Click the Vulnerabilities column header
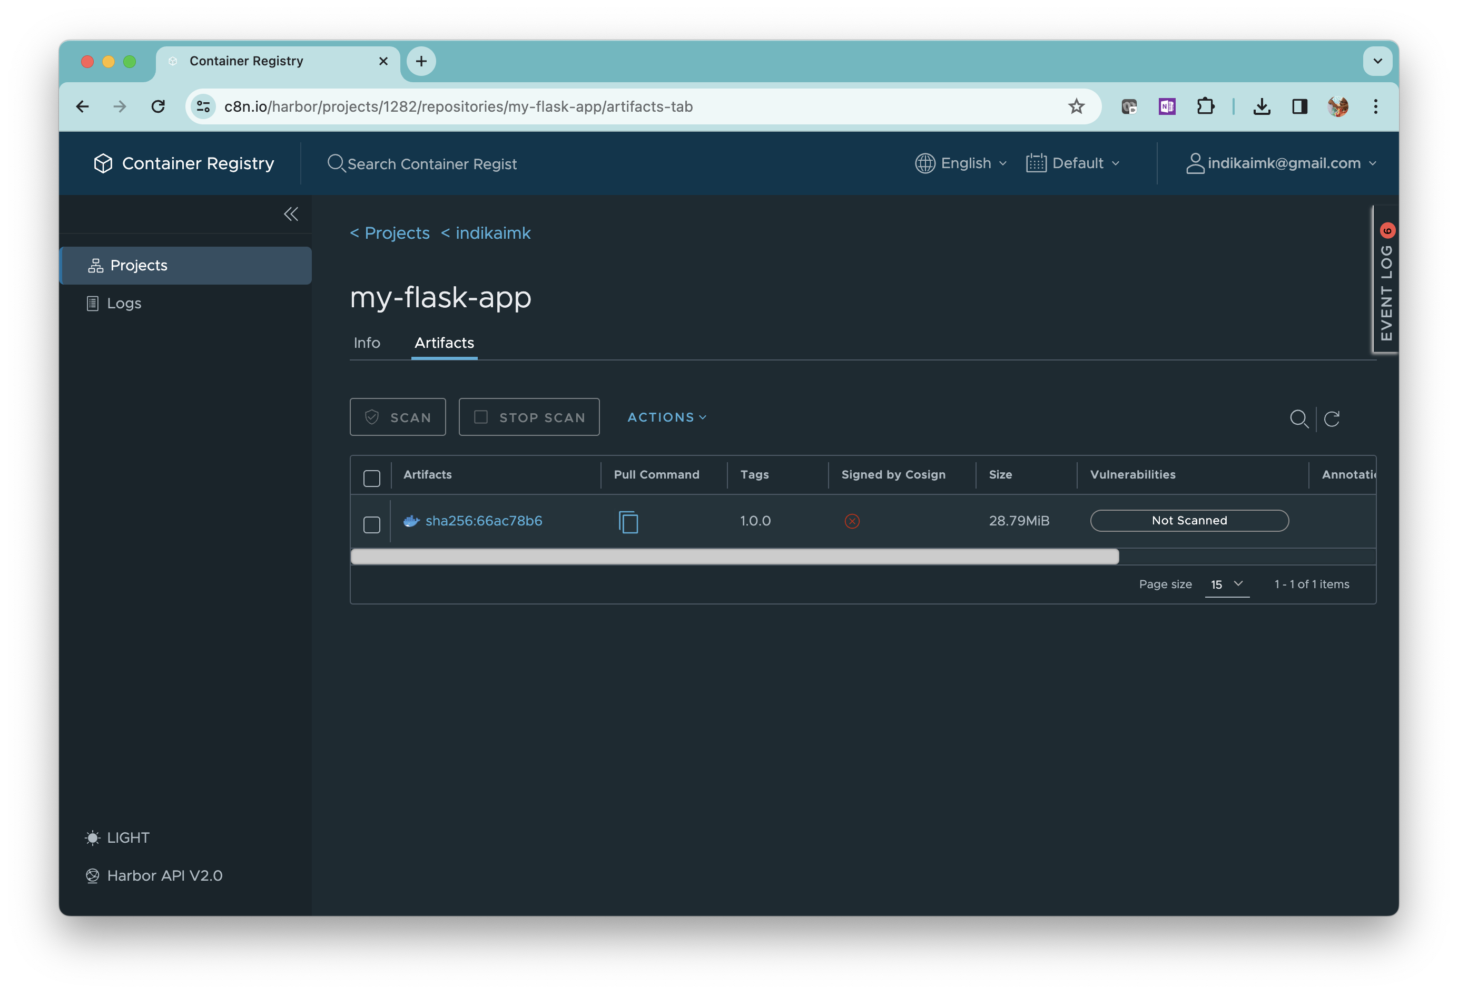The width and height of the screenshot is (1458, 994). 1133,475
